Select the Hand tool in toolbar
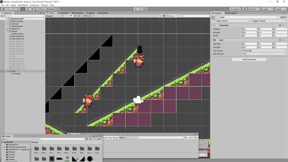 click(4, 9)
